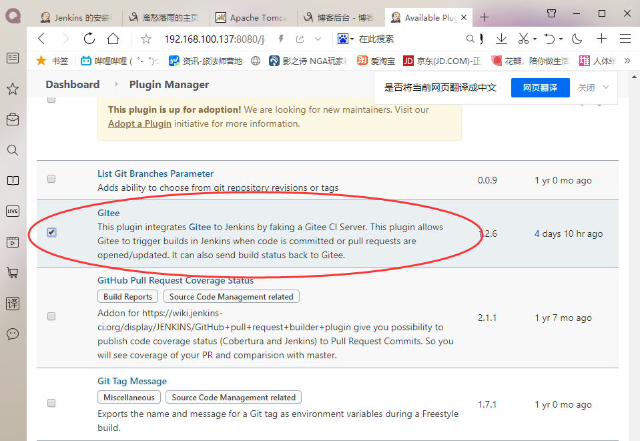Open the Git Tag Message link
640x441 pixels.
[x=132, y=381]
